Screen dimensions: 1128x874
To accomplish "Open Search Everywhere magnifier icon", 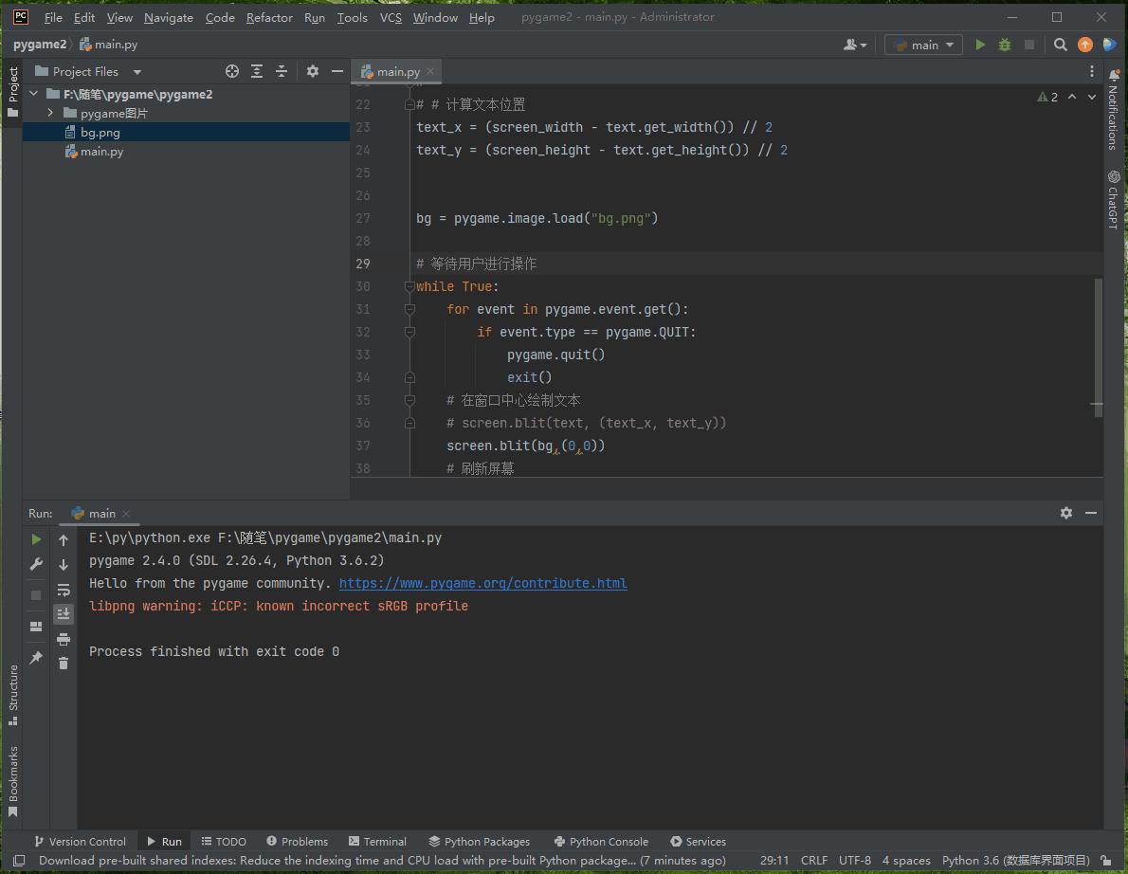I will (1061, 45).
